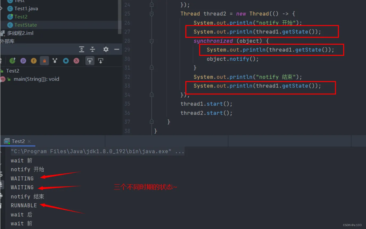366x229 pixels.
Task: Select Test2 node in Structure tree
Action: pos(13,71)
